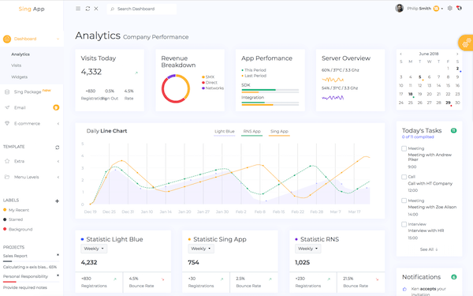Open Weekly dropdown under Statistic Light Blue
The width and height of the screenshot is (473, 296).
click(94, 249)
